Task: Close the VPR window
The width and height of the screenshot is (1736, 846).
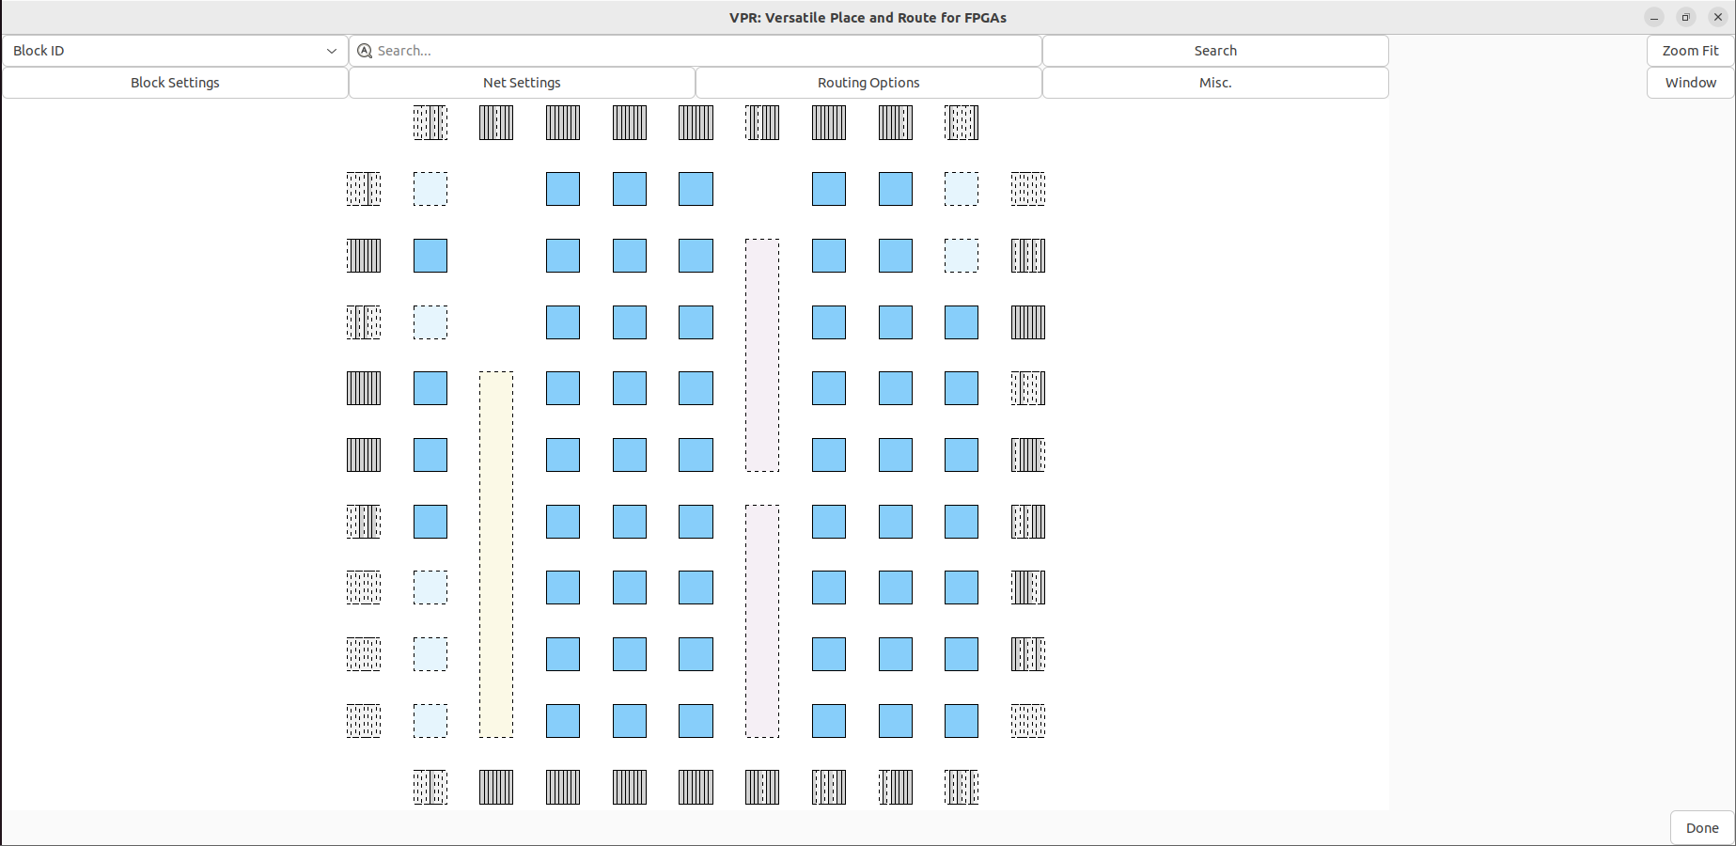Action: click(1718, 18)
